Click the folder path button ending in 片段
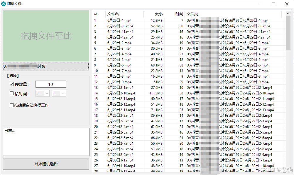 46,66
